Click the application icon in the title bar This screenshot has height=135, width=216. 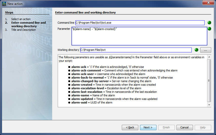point(4,4)
